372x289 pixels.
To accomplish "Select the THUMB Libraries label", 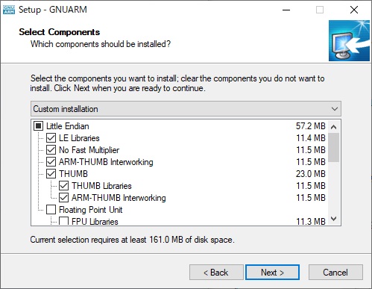I will tap(101, 186).
